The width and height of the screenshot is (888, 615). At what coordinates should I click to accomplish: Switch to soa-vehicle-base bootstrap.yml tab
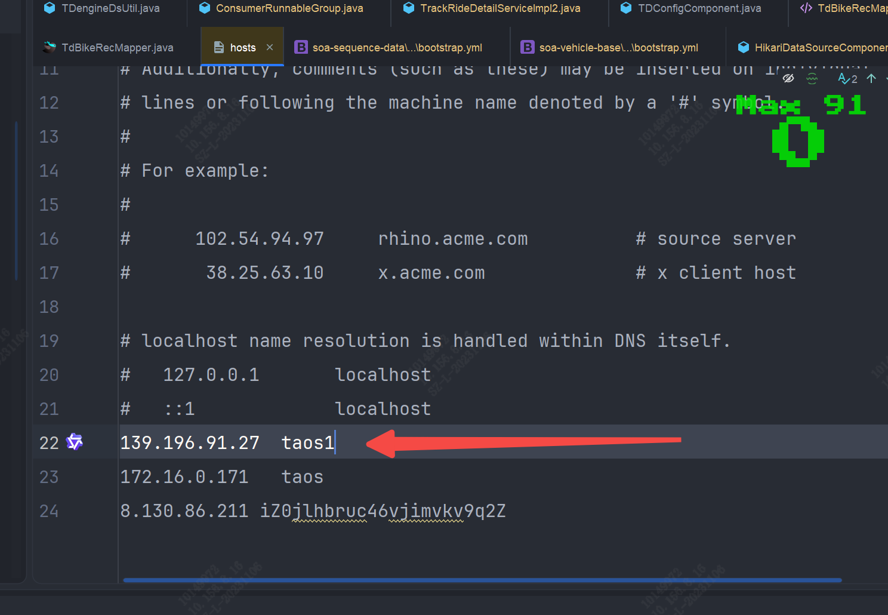[x=618, y=48]
